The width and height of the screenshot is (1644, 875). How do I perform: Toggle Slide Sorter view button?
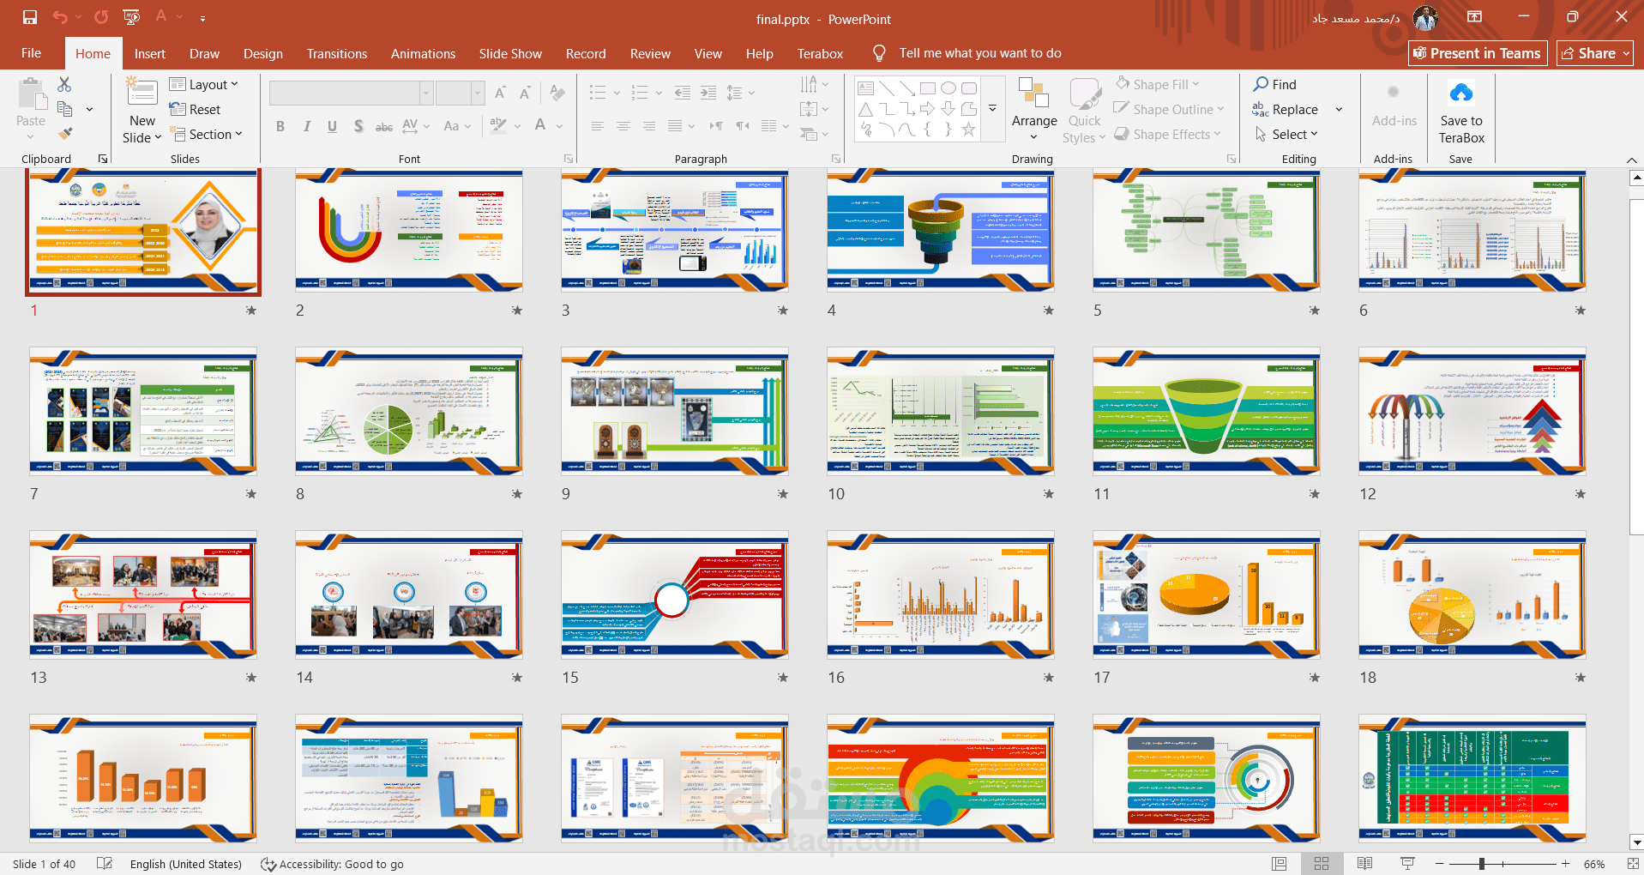click(1322, 864)
